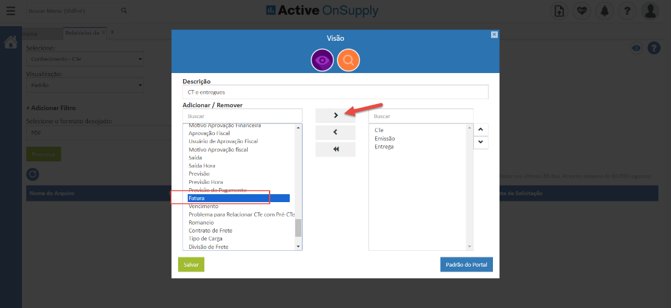Click the eye view icon on page right
This screenshot has width=671, height=308.
click(637, 48)
